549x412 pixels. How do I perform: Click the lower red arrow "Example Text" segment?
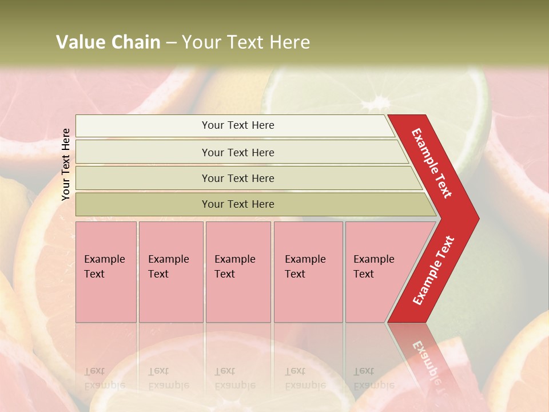pos(433,271)
